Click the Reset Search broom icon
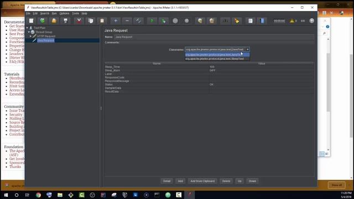The width and height of the screenshot is (354, 199). (237, 21)
